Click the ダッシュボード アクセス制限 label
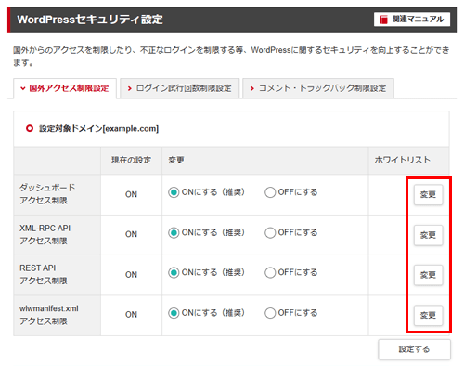 (47, 194)
